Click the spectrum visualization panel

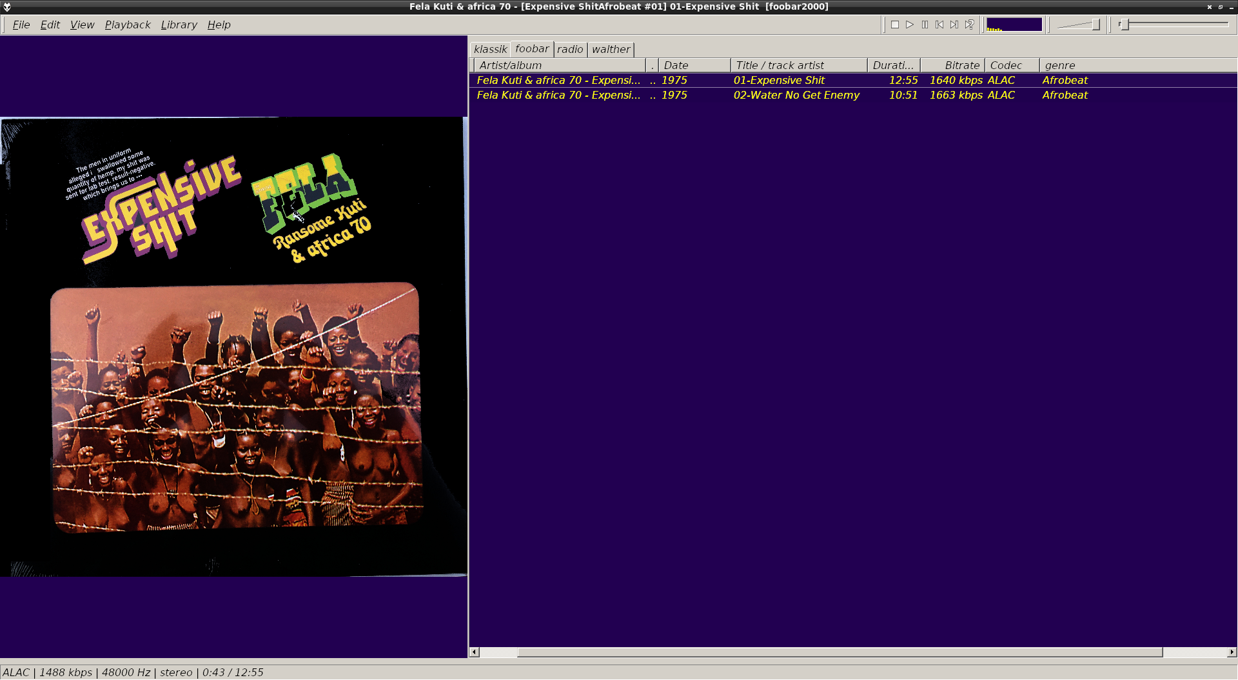click(x=1014, y=25)
